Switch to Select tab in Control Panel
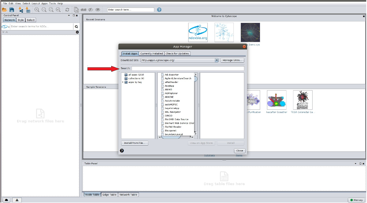This screenshot has height=203, width=367. coord(31,20)
